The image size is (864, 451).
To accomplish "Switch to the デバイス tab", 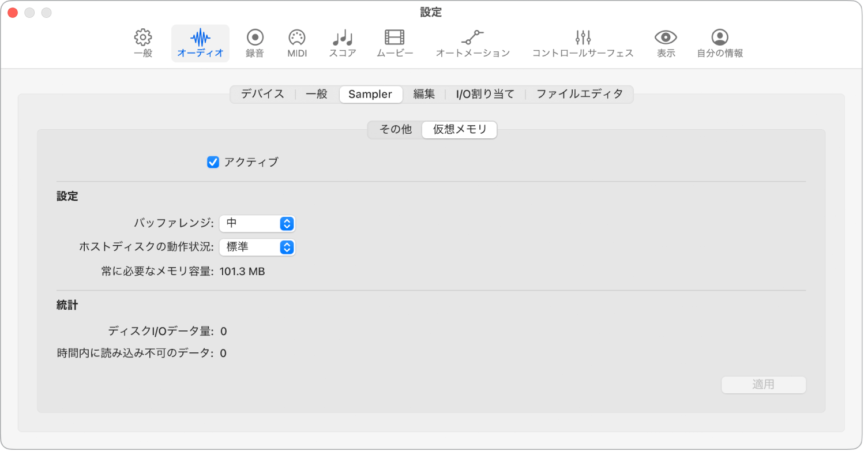I will click(x=262, y=94).
